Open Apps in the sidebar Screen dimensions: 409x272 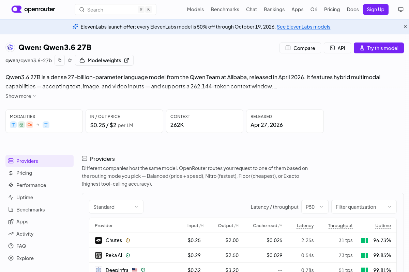(x=40, y=222)
